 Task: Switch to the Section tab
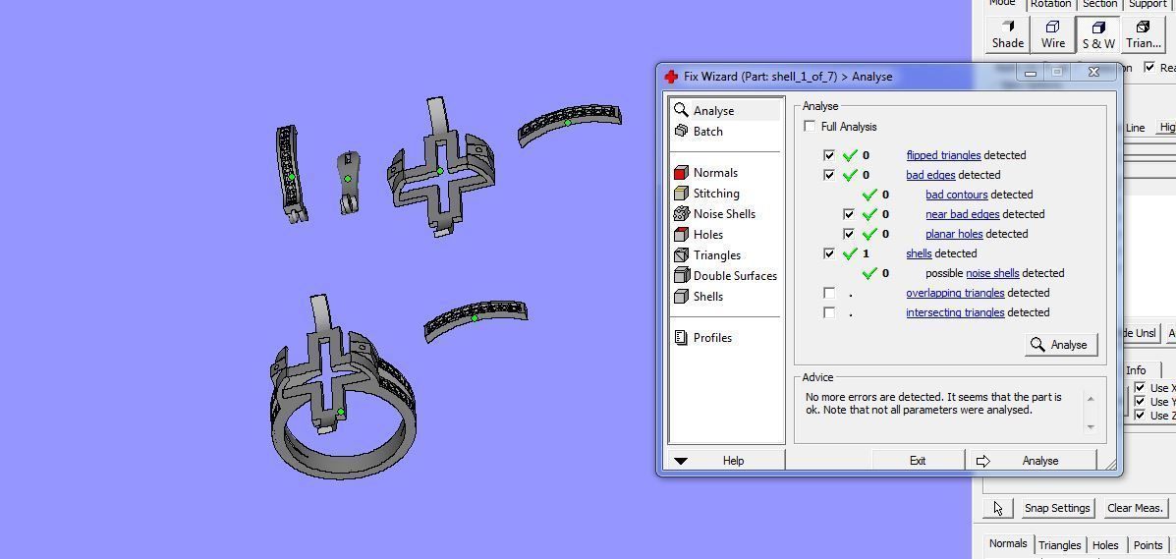click(1099, 4)
